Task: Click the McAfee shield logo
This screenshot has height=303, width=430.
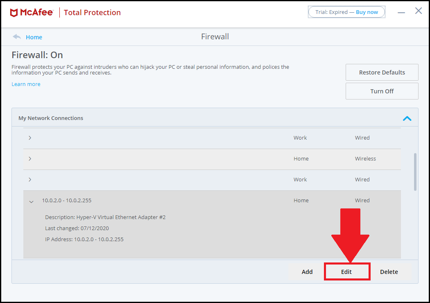Action: 14,13
